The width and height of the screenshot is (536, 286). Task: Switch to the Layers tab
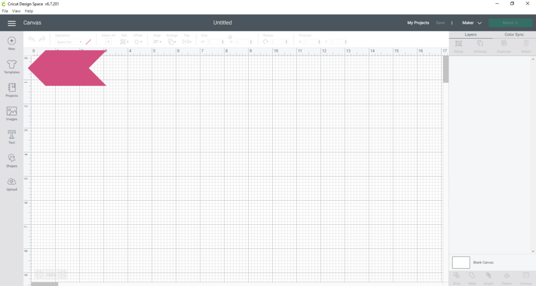(471, 35)
